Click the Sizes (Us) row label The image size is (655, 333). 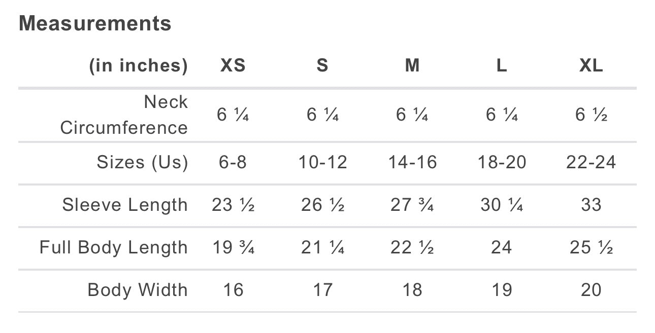pyautogui.click(x=143, y=162)
